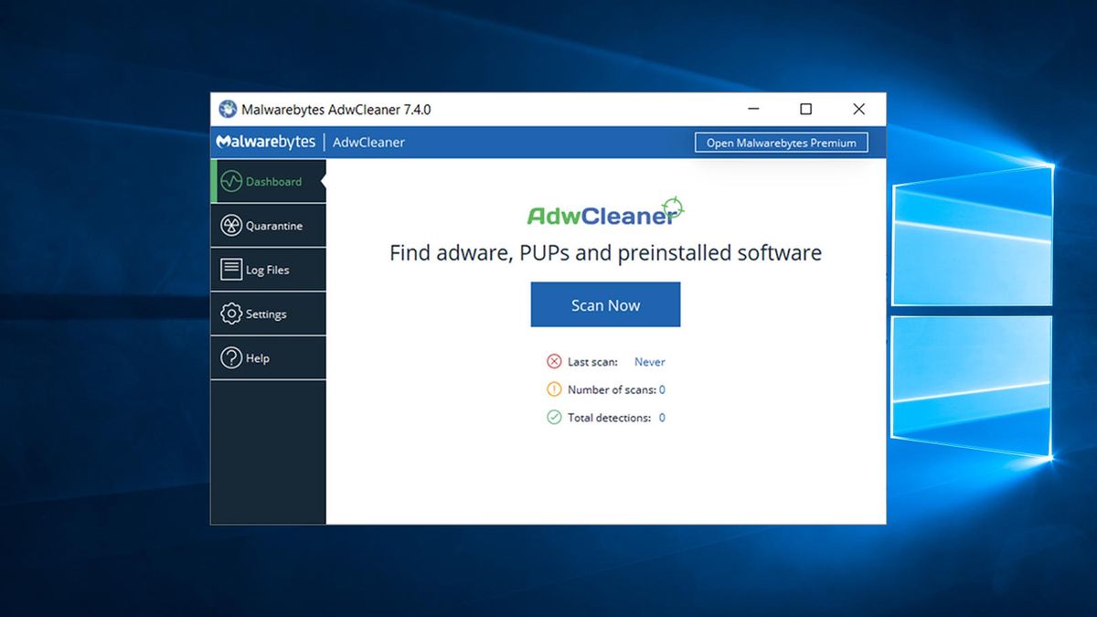Screen dimensions: 1097x617
Task: Click the red X last scan icon
Action: (554, 361)
